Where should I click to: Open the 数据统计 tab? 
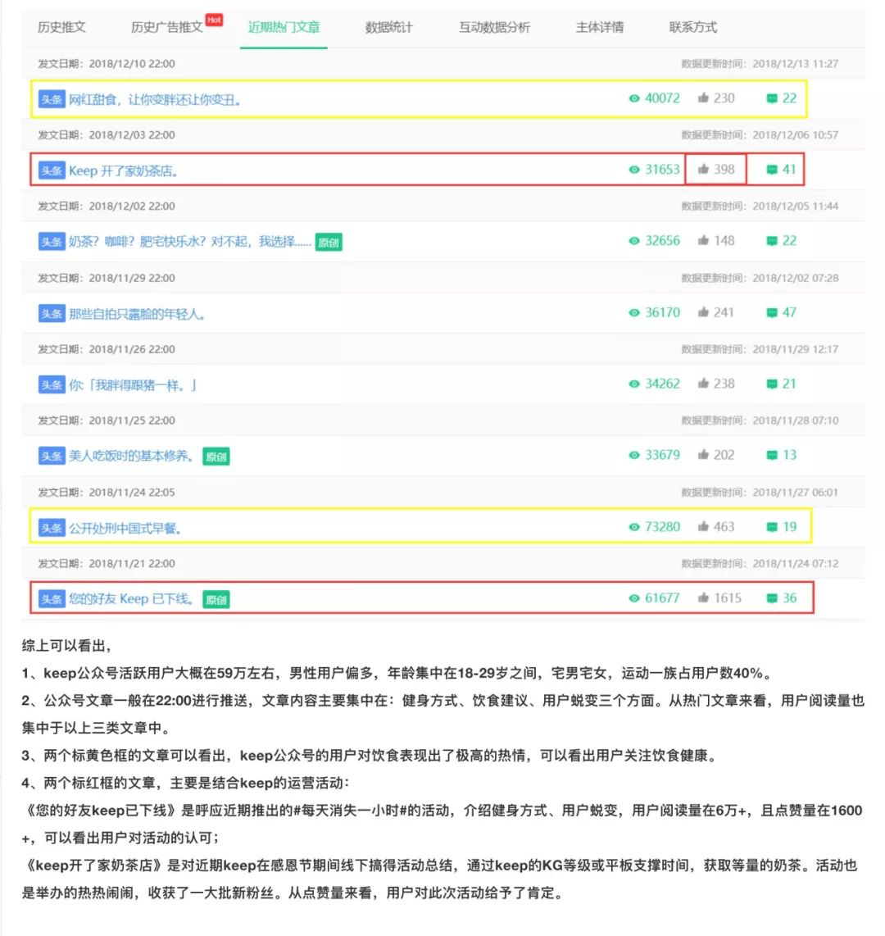388,27
